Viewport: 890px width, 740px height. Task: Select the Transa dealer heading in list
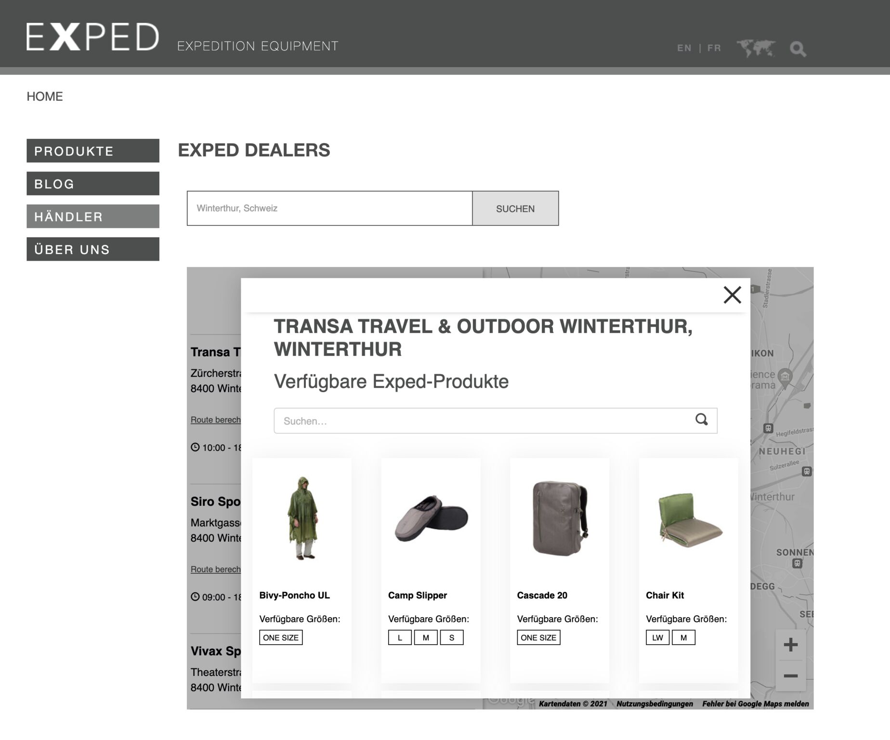[x=216, y=352]
